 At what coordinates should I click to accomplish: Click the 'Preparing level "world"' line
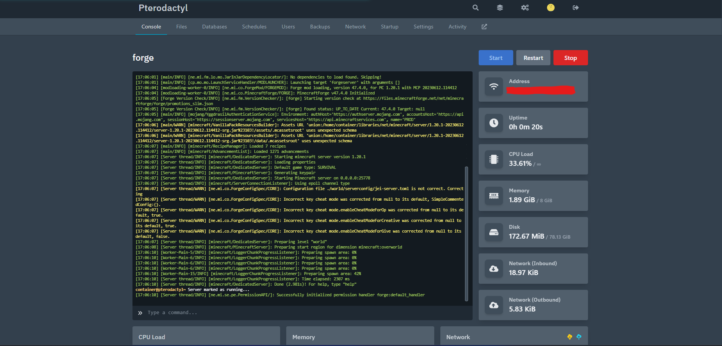pos(231,242)
